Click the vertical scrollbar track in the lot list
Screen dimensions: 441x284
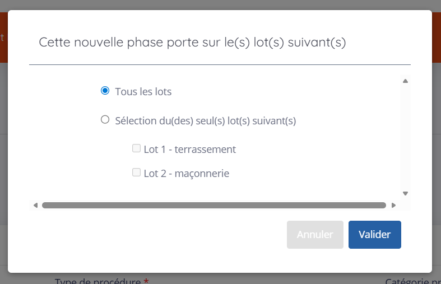click(x=405, y=137)
